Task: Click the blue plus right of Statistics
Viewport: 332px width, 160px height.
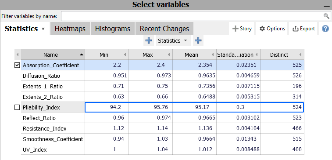Action: pos(198,40)
